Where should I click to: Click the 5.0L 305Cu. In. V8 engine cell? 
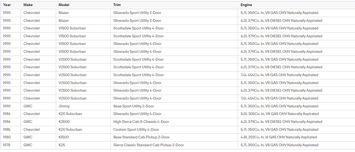coord(280,114)
